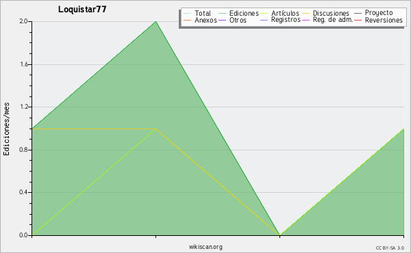Click the Ediciones legend entry

click(238, 13)
